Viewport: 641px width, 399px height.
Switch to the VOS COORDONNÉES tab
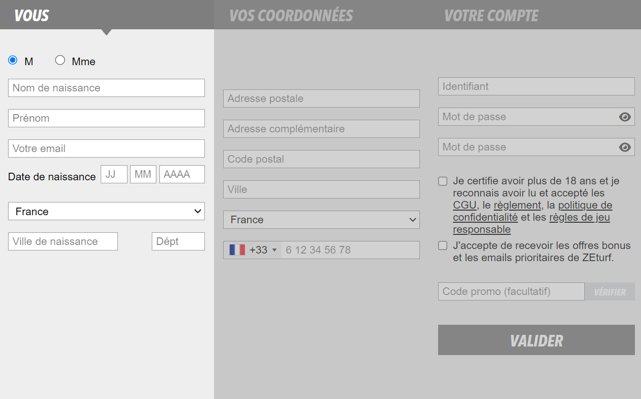[x=291, y=15]
